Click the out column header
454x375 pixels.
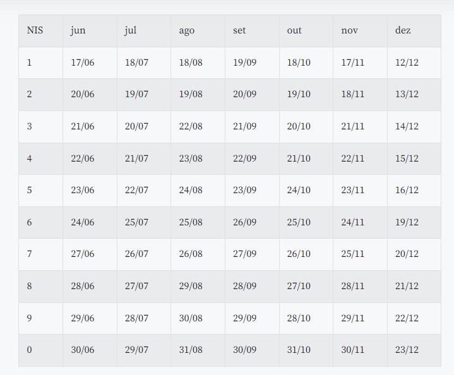point(294,30)
